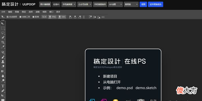
Task: Open the 1x export scale dropdown
Action: [44, 17]
